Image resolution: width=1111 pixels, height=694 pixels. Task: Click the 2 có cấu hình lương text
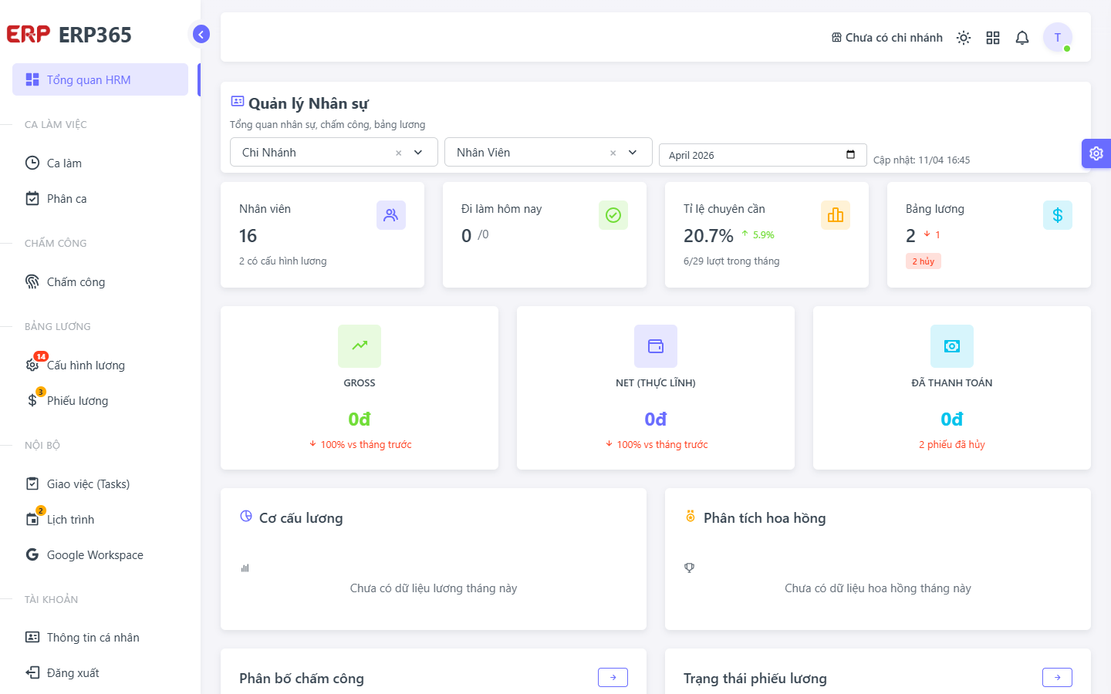click(x=282, y=261)
